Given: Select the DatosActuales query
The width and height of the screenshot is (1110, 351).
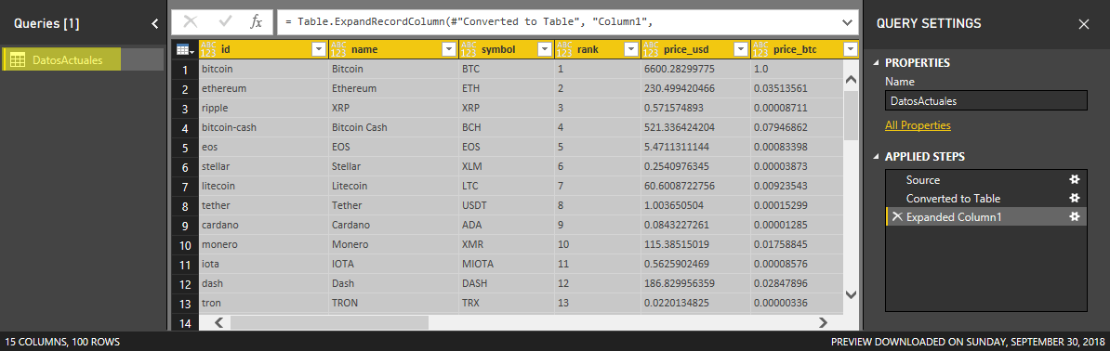Looking at the screenshot, I should [x=83, y=60].
